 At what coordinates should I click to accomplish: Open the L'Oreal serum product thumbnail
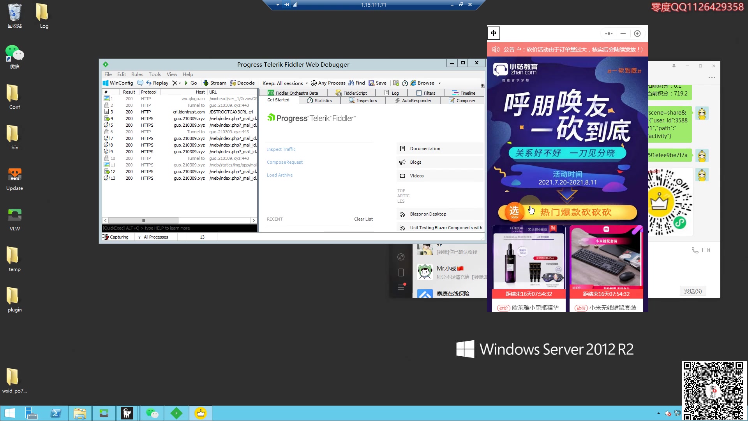click(x=529, y=258)
